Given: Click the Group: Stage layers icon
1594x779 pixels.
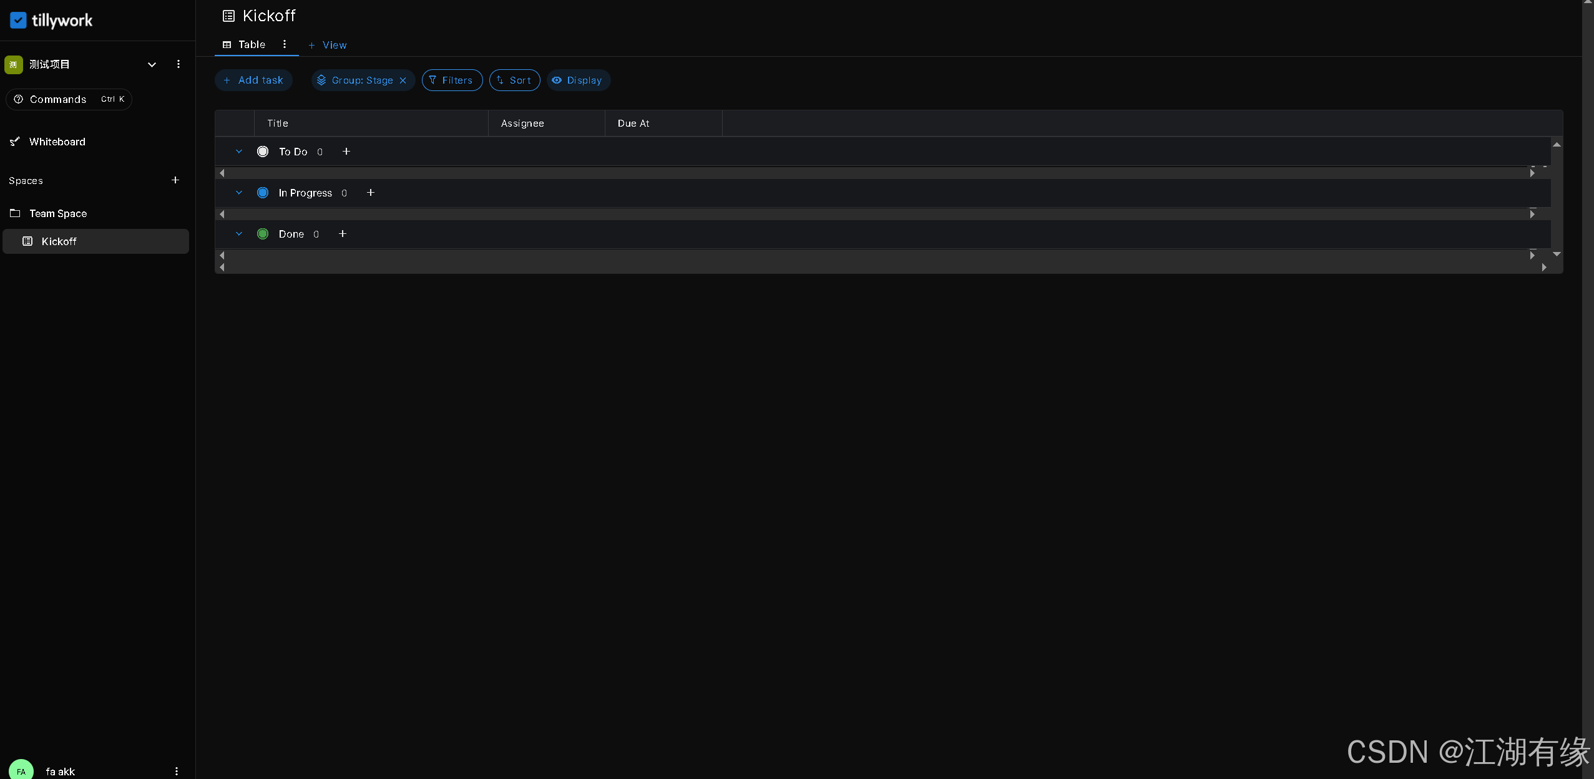Looking at the screenshot, I should tap(321, 80).
